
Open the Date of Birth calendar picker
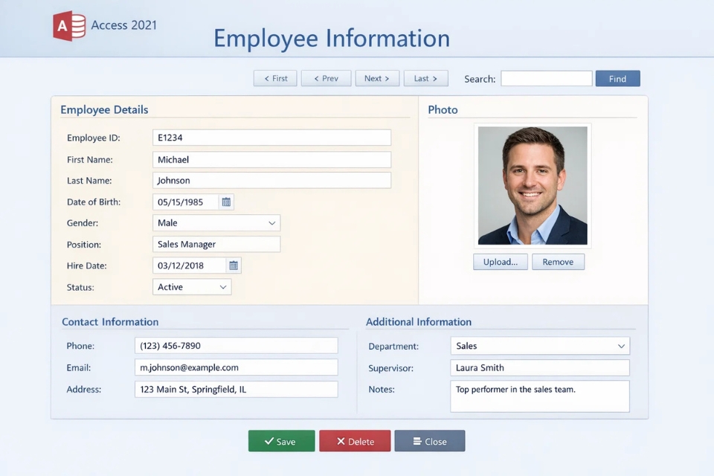pyautogui.click(x=226, y=202)
